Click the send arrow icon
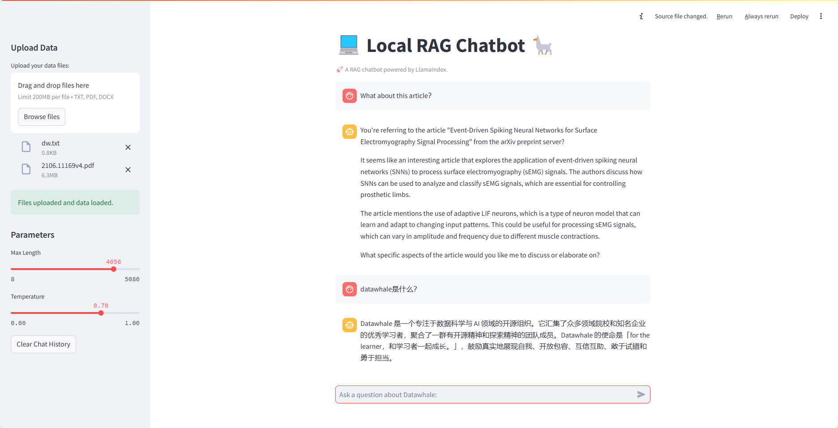Image resolution: width=838 pixels, height=428 pixels. pos(641,394)
